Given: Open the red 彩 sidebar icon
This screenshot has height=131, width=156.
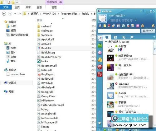Looking at the screenshot, I should pos(100,74).
